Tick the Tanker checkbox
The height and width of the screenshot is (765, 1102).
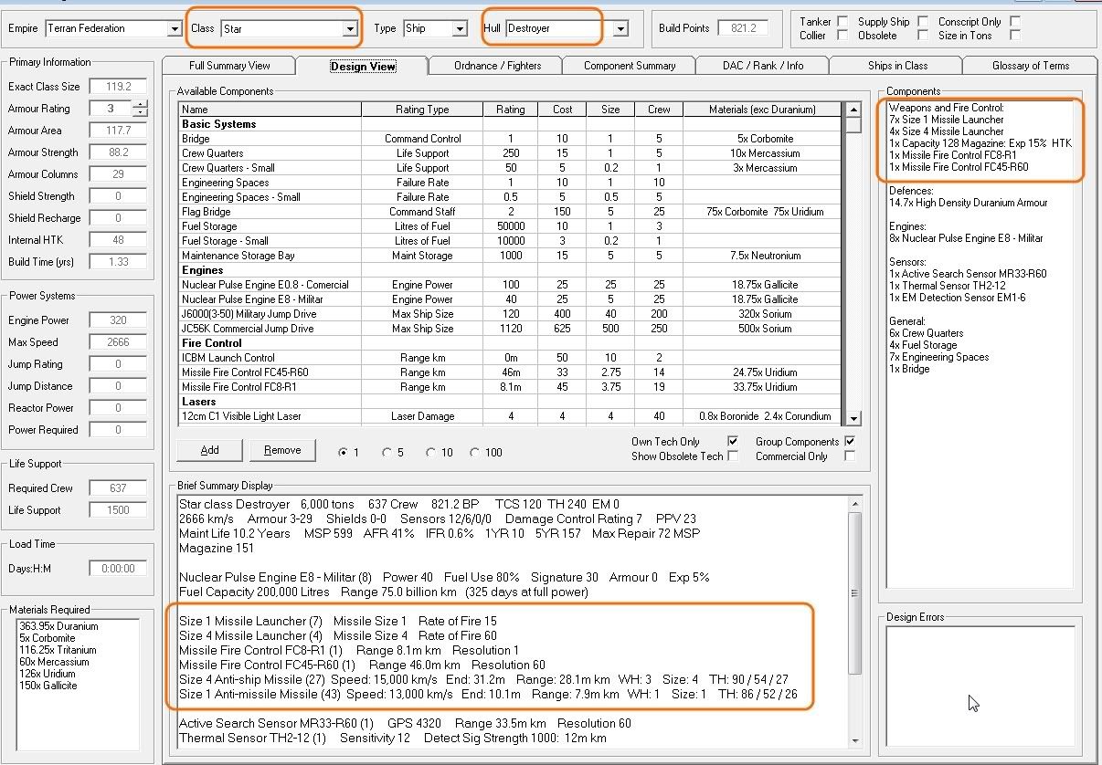coord(842,21)
